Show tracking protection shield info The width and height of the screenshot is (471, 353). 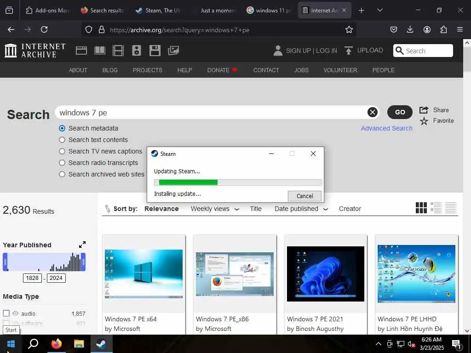(x=89, y=30)
